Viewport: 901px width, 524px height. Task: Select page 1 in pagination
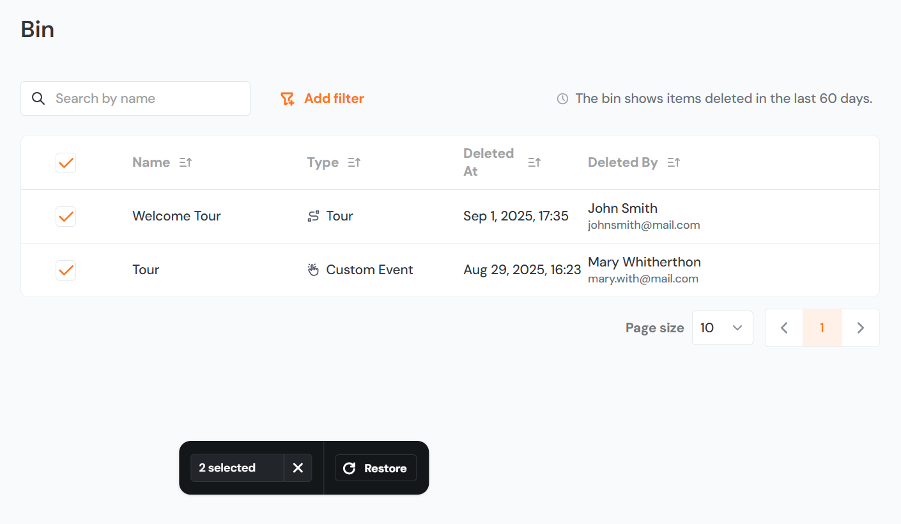coord(822,328)
